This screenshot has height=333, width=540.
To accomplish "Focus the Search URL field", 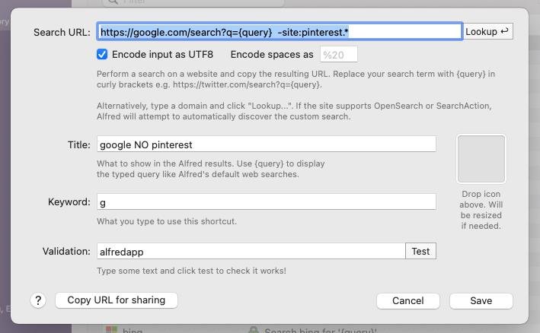I will tap(280, 32).
